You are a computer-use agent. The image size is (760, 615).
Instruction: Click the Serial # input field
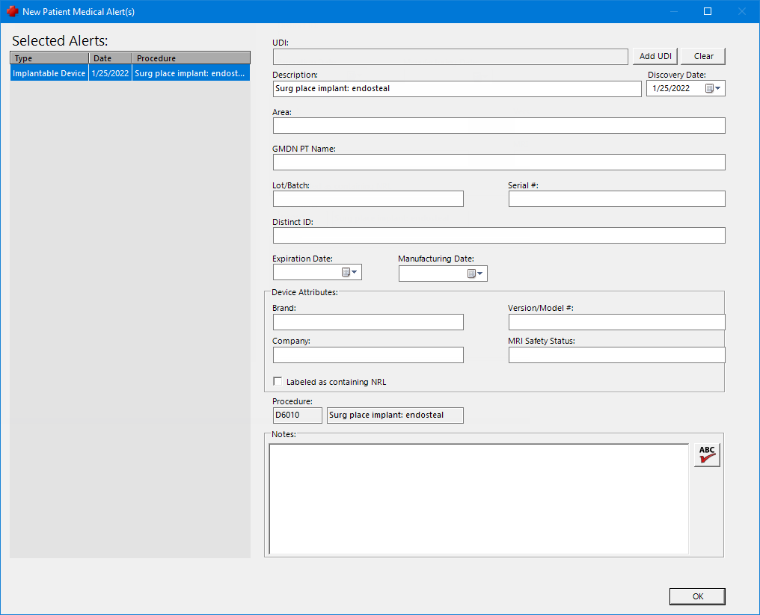point(616,199)
